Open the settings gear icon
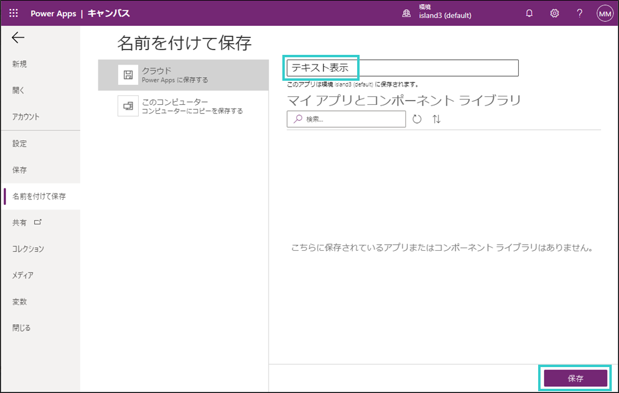619x393 pixels. (554, 13)
